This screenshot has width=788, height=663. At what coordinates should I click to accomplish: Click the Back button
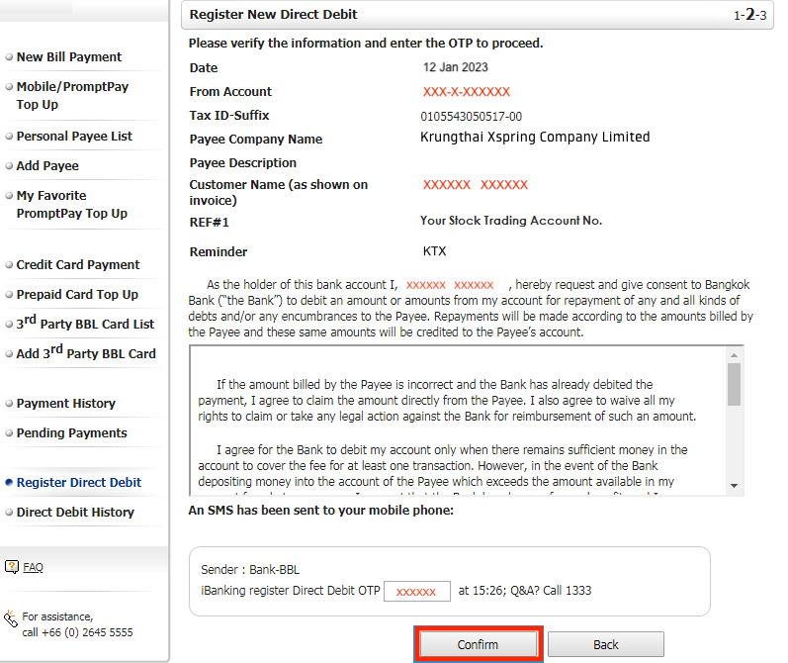[x=605, y=644]
